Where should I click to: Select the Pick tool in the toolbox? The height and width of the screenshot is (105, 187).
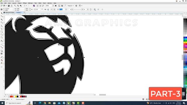click(1, 13)
